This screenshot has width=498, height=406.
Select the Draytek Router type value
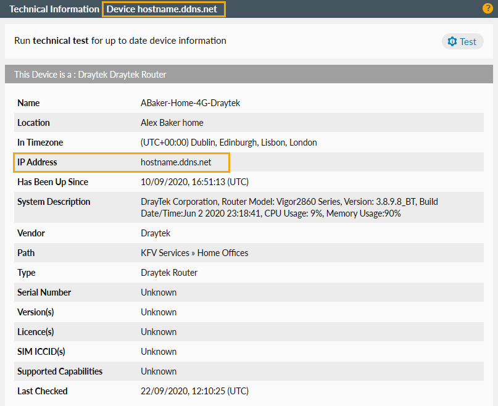click(169, 272)
